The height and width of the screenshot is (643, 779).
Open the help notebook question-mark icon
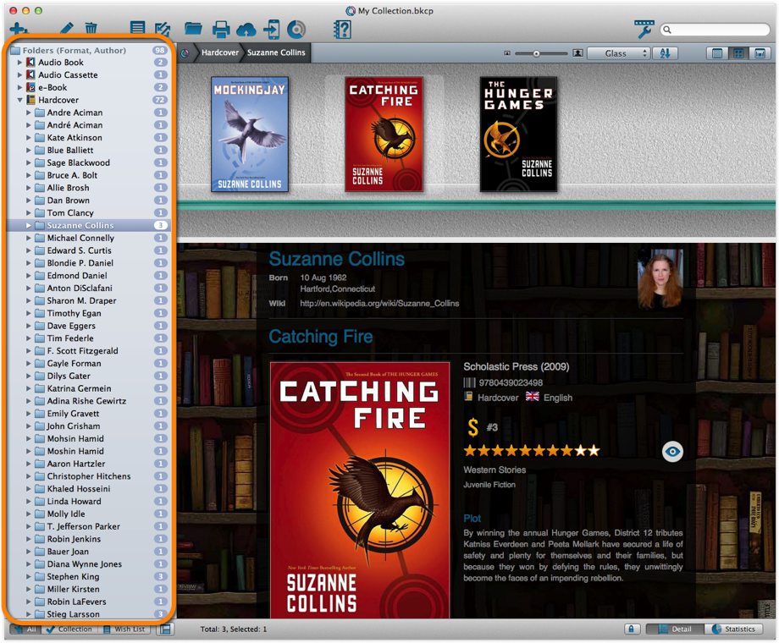(x=342, y=30)
